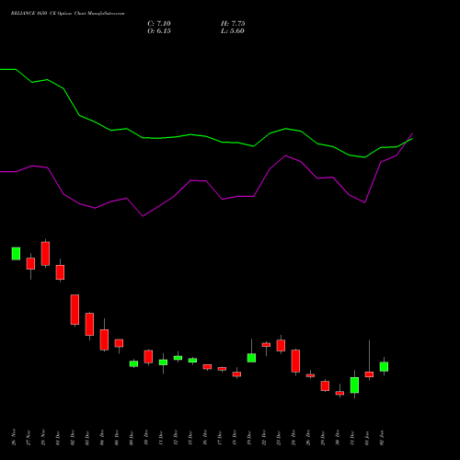Click the 03 Dec date label
The width and height of the screenshot is (460, 460).
pyautogui.click(x=87, y=437)
